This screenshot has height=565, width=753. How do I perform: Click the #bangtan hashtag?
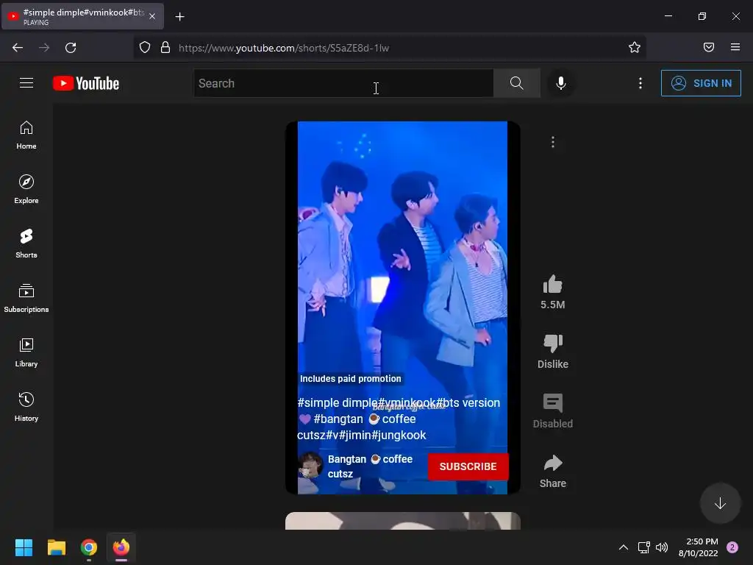[338, 419]
